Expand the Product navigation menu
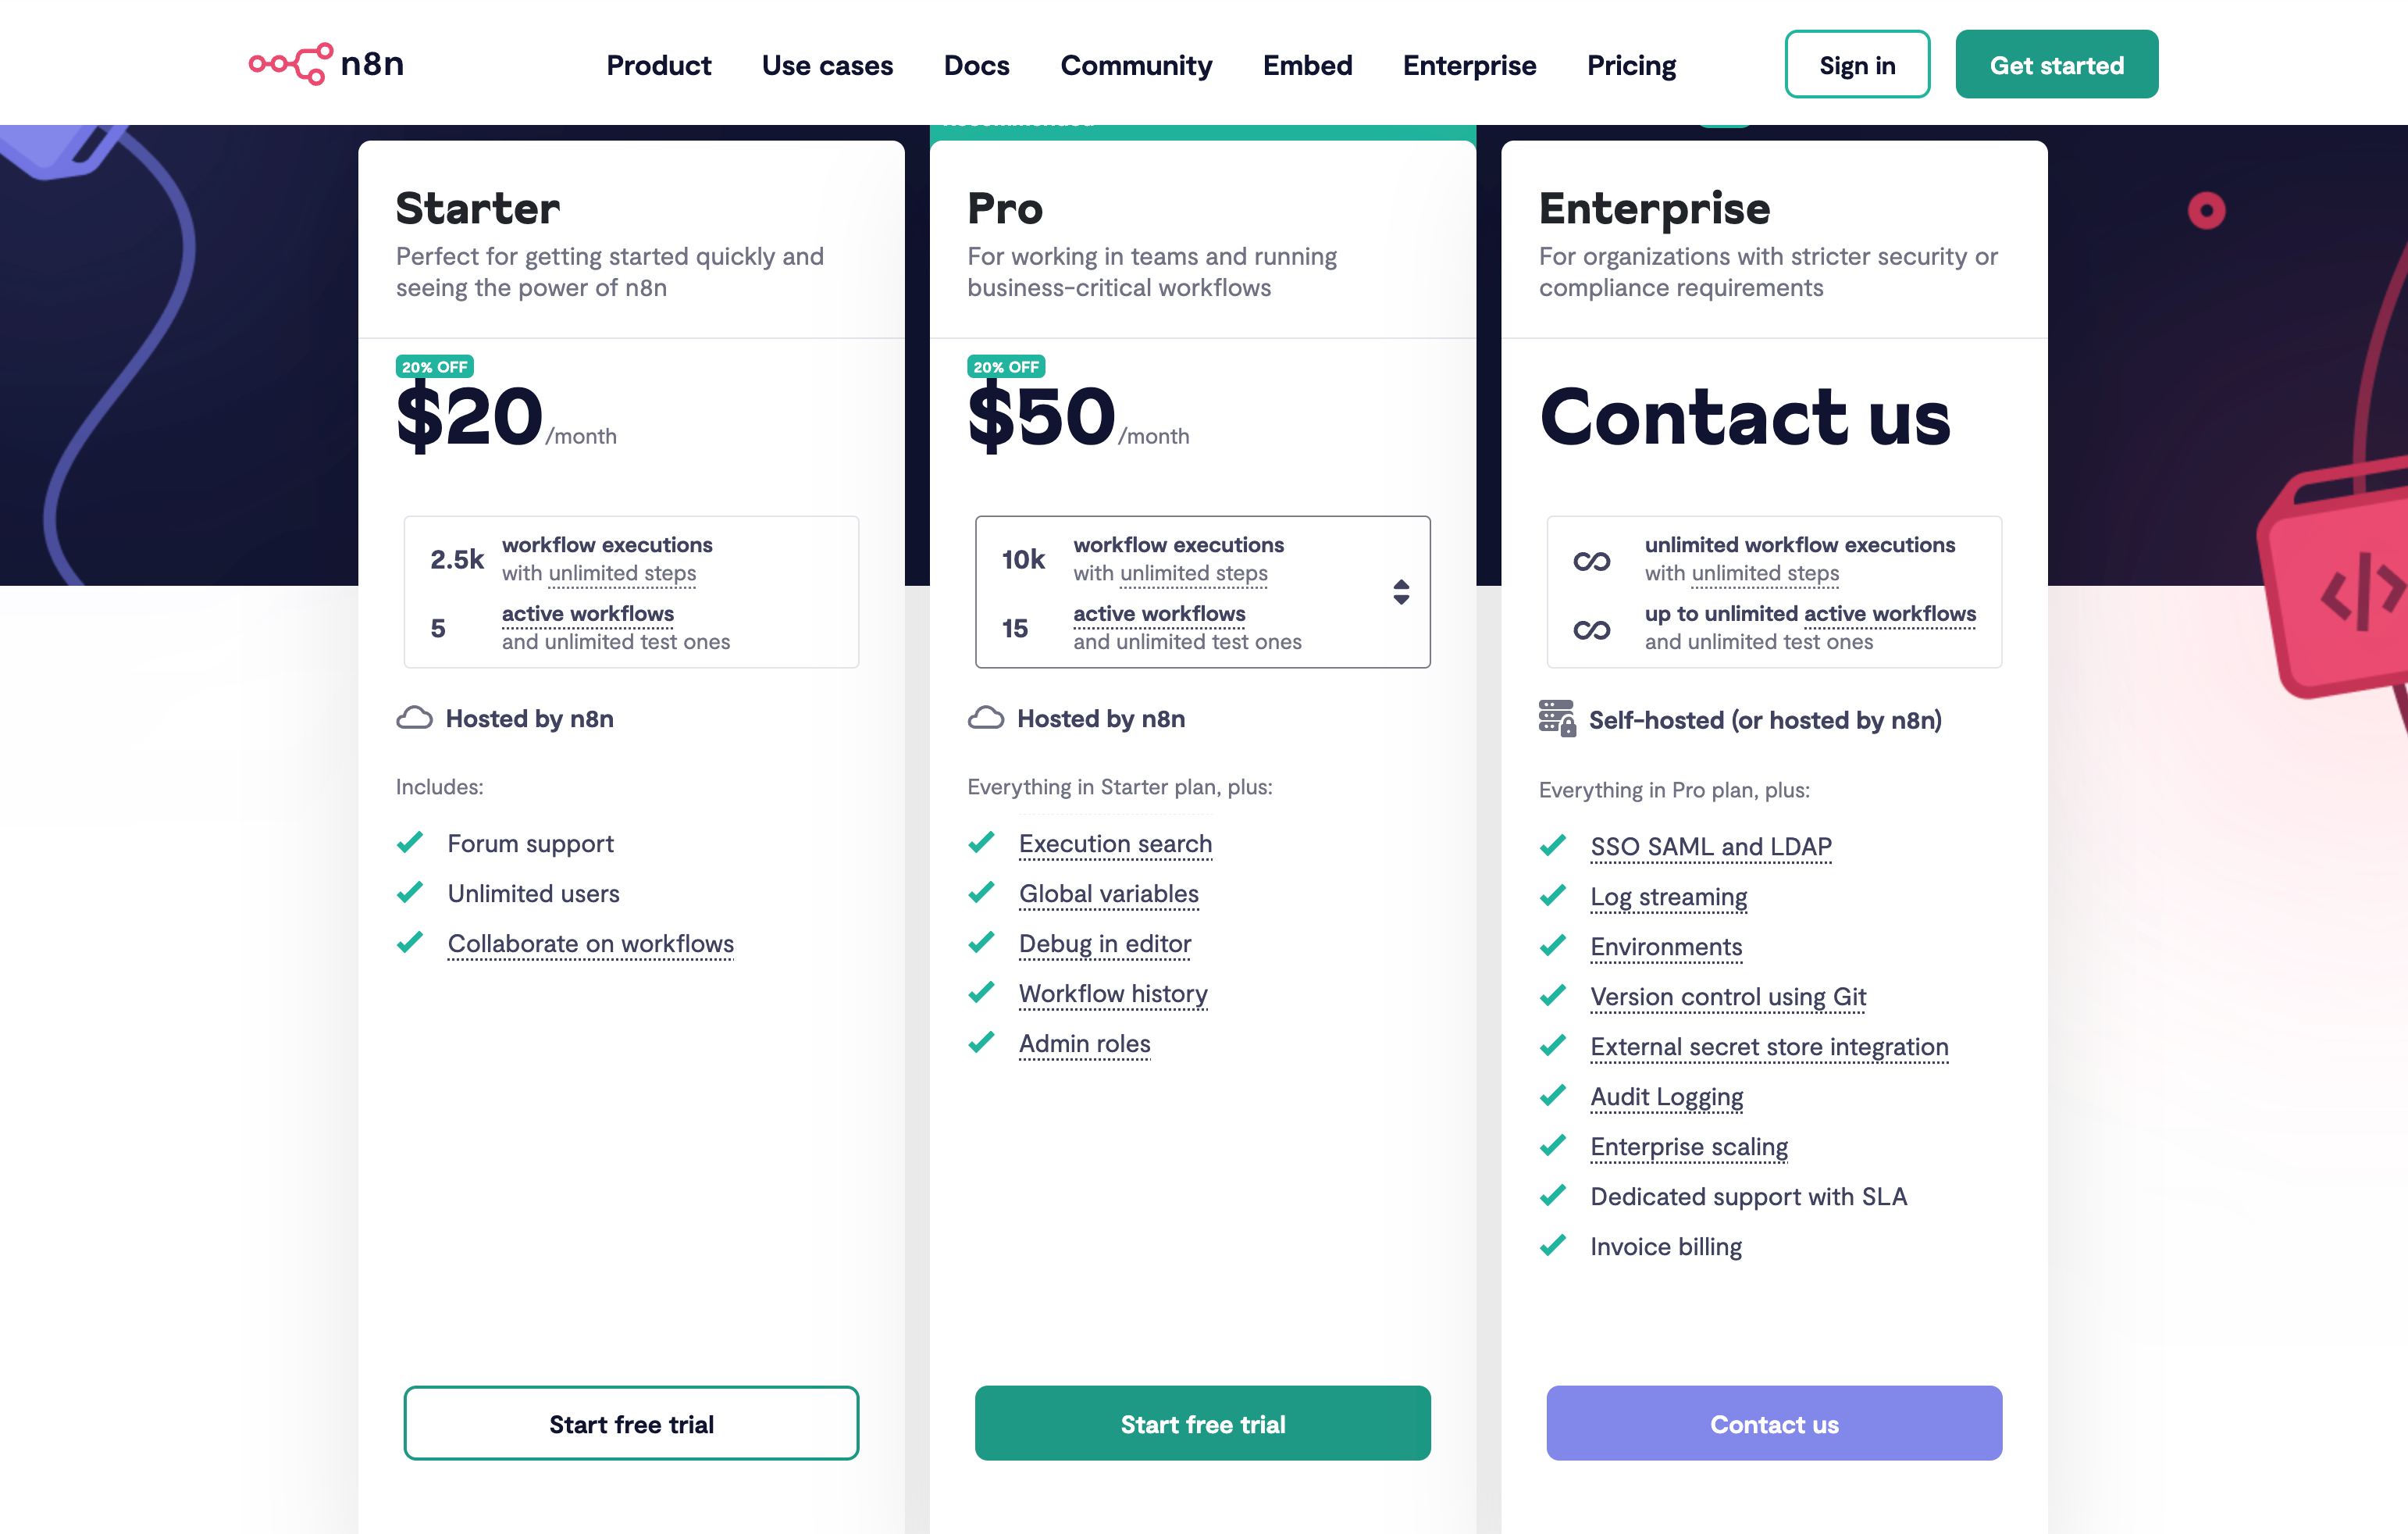The width and height of the screenshot is (2408, 1534). (658, 65)
